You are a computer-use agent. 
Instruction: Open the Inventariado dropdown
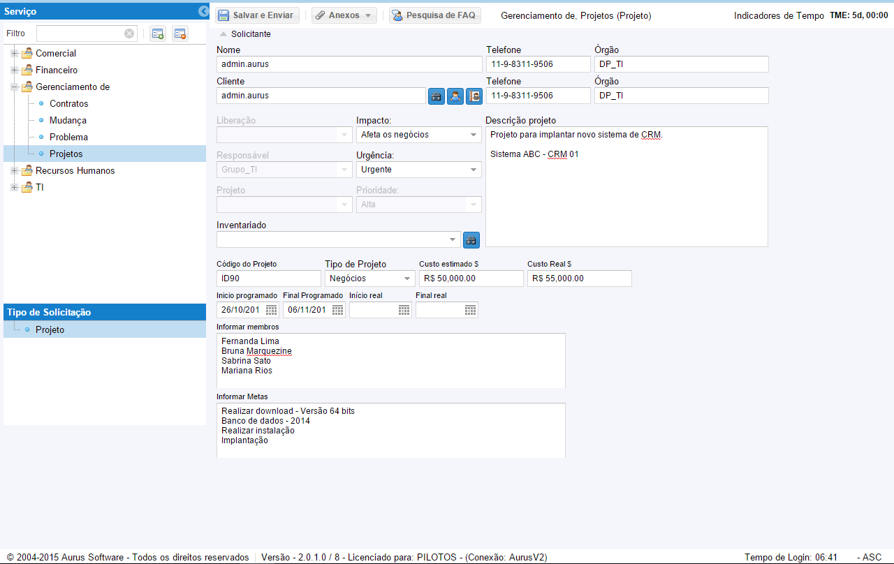tap(453, 240)
